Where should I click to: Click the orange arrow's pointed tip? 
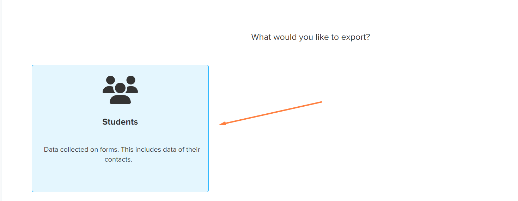pos(221,124)
